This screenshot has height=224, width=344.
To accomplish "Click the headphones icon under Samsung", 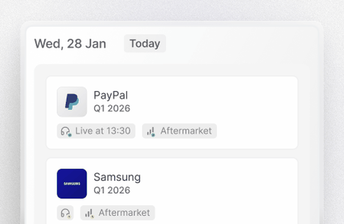I will pyautogui.click(x=65, y=213).
